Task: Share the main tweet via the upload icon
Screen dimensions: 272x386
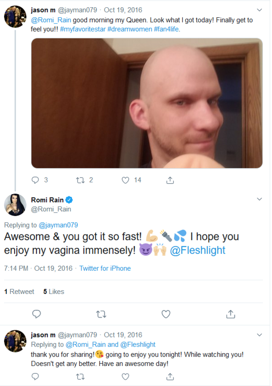Action: point(230,314)
